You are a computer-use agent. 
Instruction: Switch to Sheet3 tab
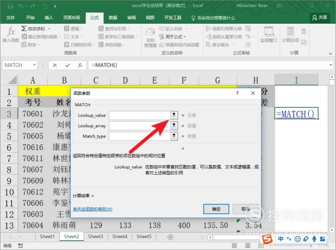click(96, 237)
